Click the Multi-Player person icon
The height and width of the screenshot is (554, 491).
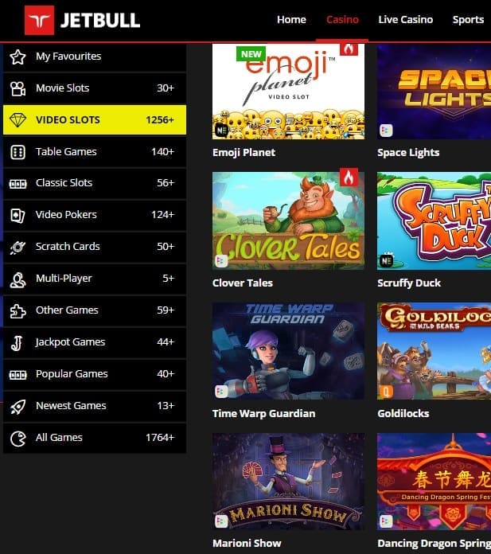18,280
